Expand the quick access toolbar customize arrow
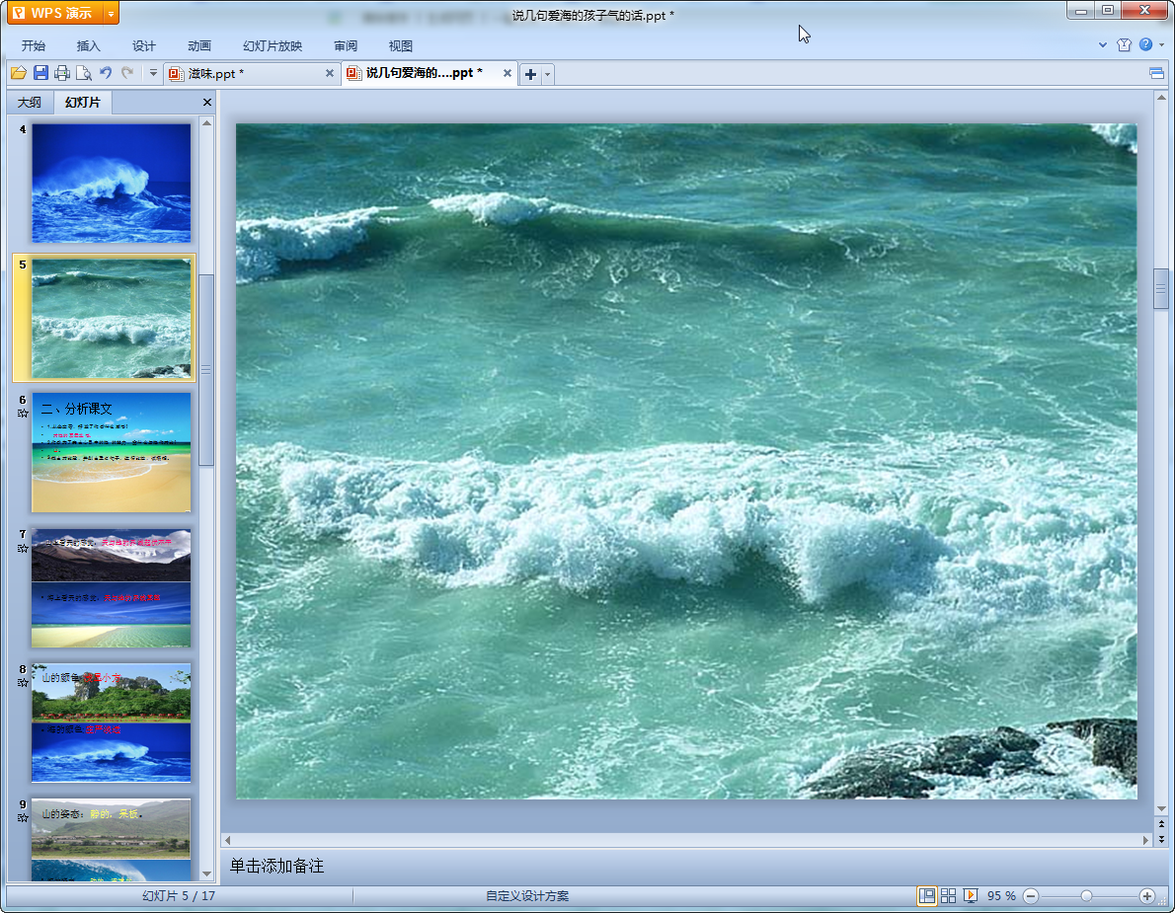1175x913 pixels. [153, 73]
